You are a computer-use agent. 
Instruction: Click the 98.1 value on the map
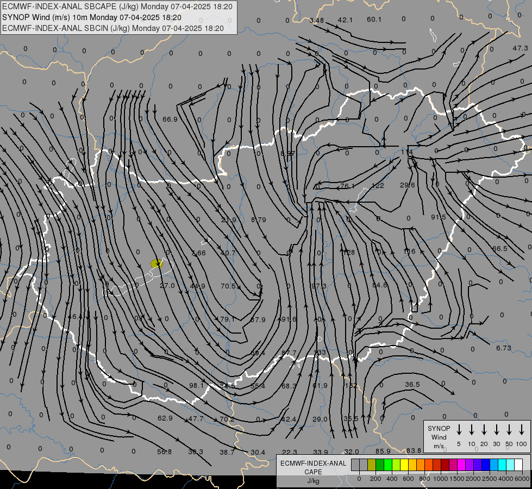click(197, 386)
